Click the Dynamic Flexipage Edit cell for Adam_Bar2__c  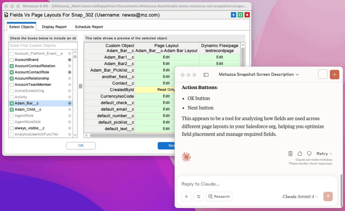click(x=220, y=64)
